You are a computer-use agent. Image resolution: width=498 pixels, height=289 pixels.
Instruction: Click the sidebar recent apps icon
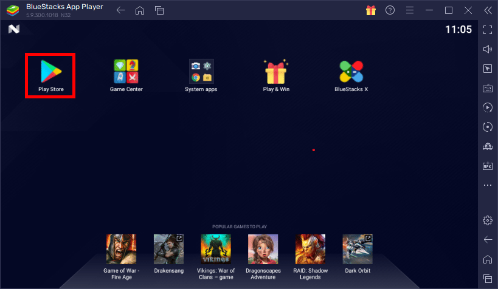pyautogui.click(x=488, y=279)
